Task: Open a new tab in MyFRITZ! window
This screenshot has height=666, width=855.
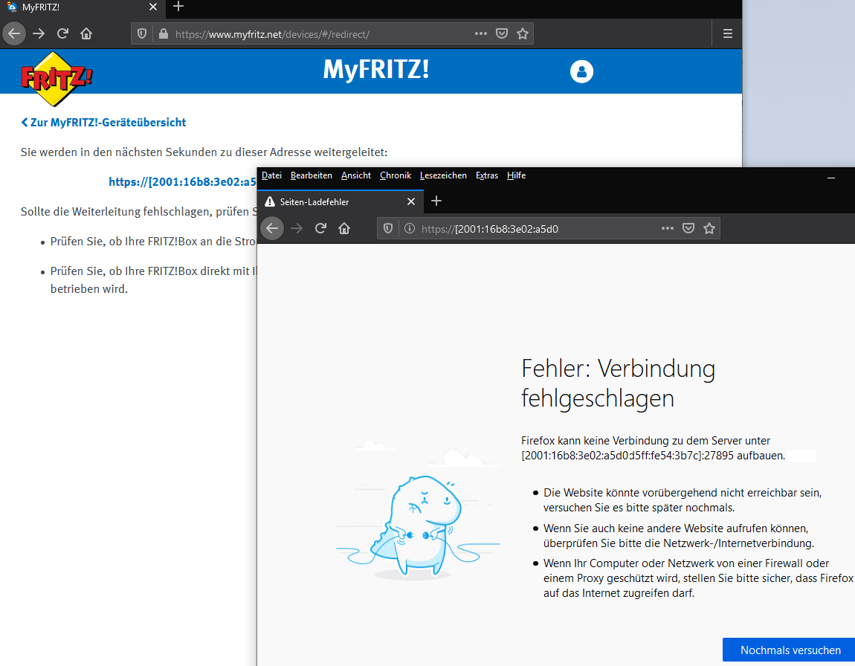Action: pos(178,7)
